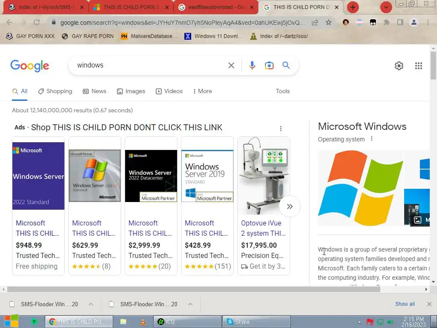Focus the Google search input field

[151, 65]
